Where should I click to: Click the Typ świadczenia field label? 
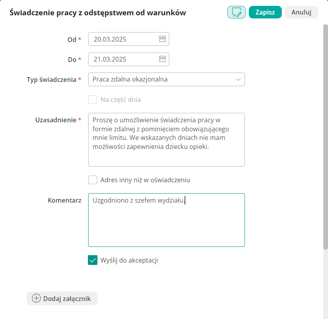[x=51, y=80]
